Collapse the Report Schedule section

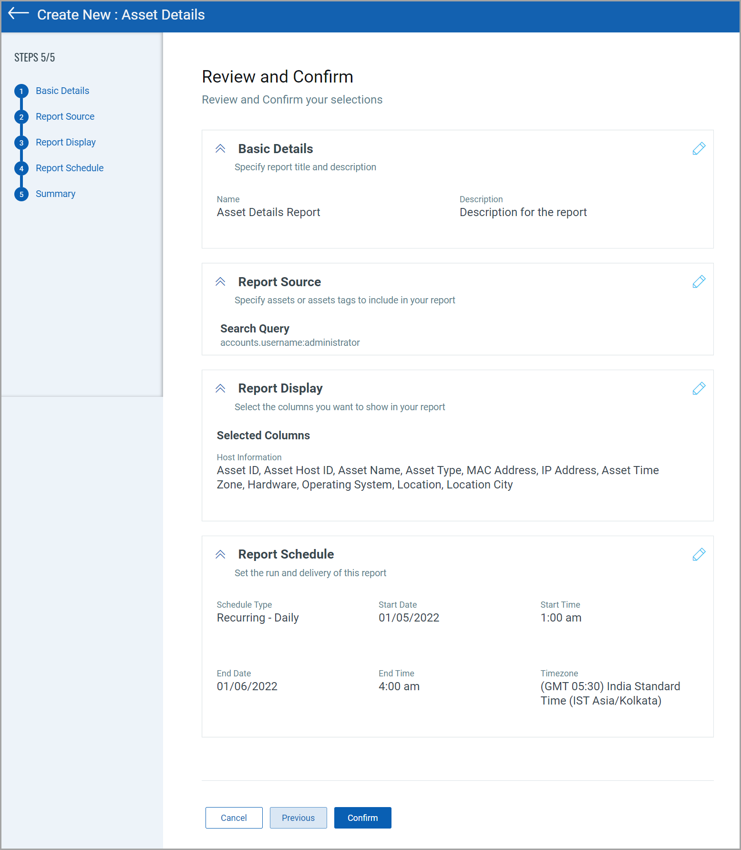(x=220, y=555)
